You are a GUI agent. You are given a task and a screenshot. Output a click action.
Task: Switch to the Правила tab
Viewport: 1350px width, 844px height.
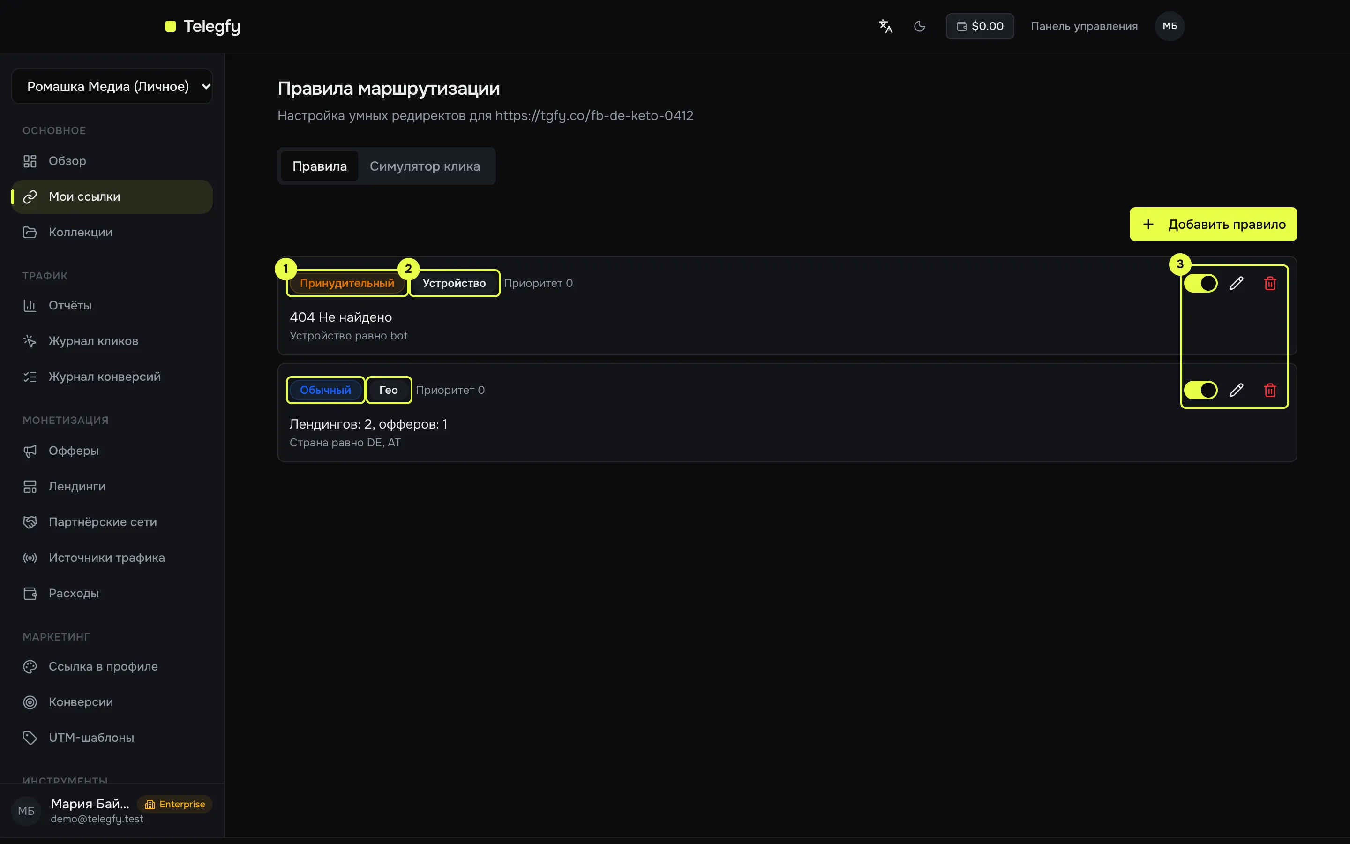pyautogui.click(x=320, y=166)
